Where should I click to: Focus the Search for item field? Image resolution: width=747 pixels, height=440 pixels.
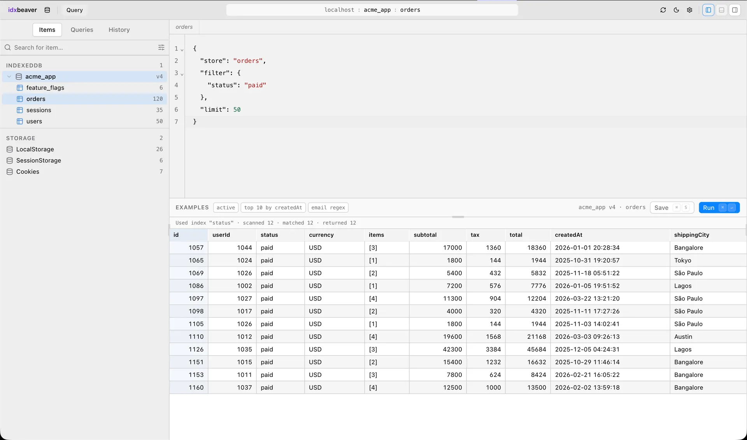[84, 48]
